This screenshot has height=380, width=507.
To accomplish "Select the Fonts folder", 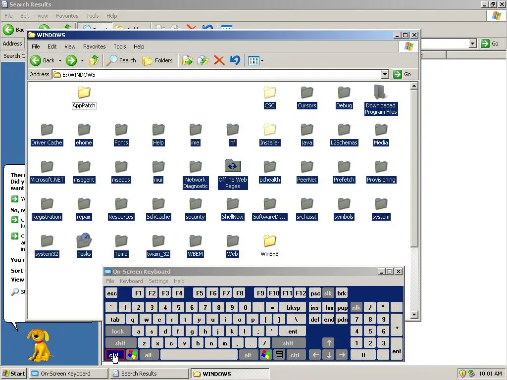I will (x=121, y=135).
